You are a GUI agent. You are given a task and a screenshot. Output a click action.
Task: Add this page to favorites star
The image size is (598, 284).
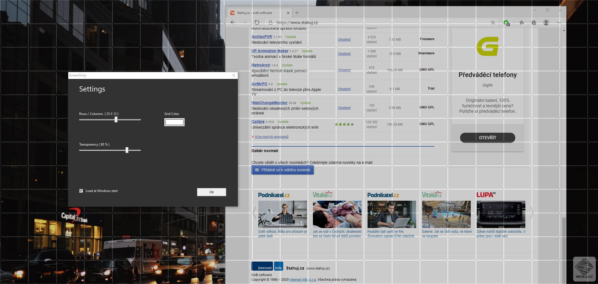point(493,23)
